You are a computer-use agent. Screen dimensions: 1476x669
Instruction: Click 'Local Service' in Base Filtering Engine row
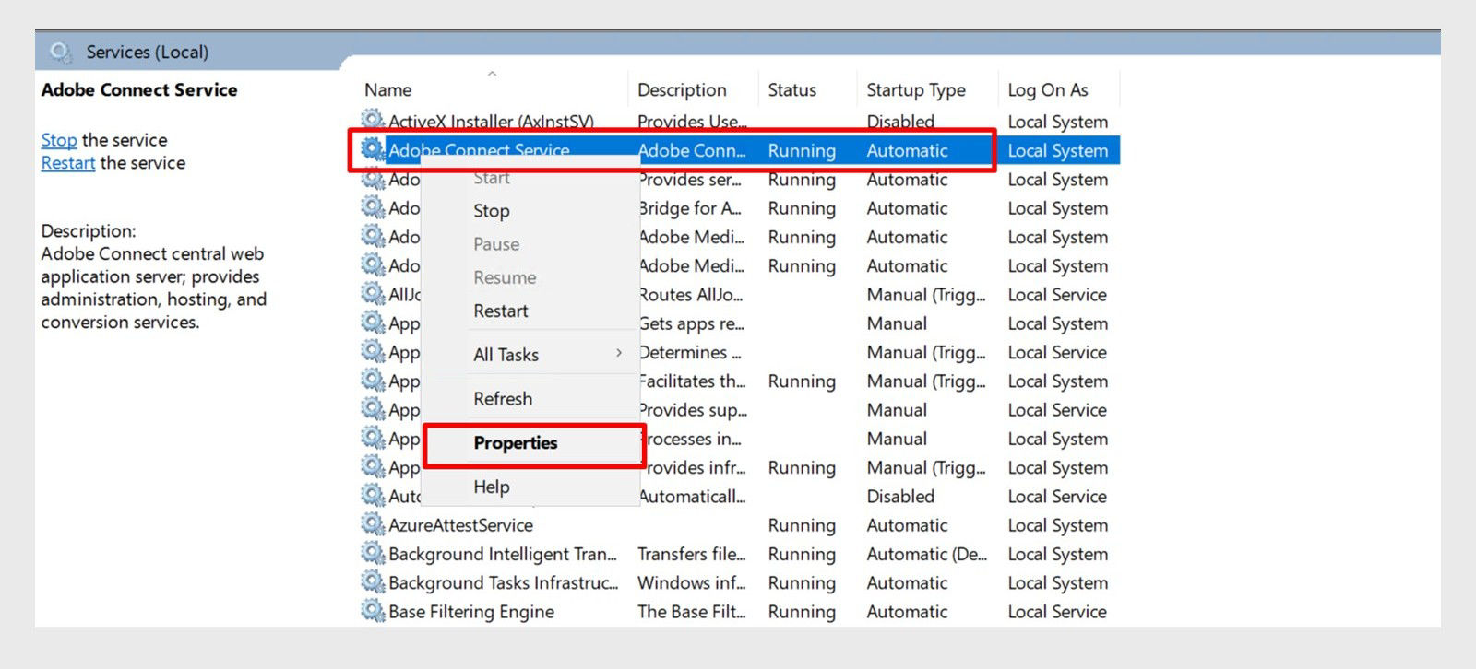[x=1057, y=612]
